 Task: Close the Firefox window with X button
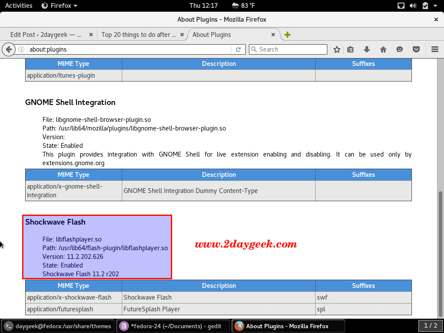coord(436,20)
